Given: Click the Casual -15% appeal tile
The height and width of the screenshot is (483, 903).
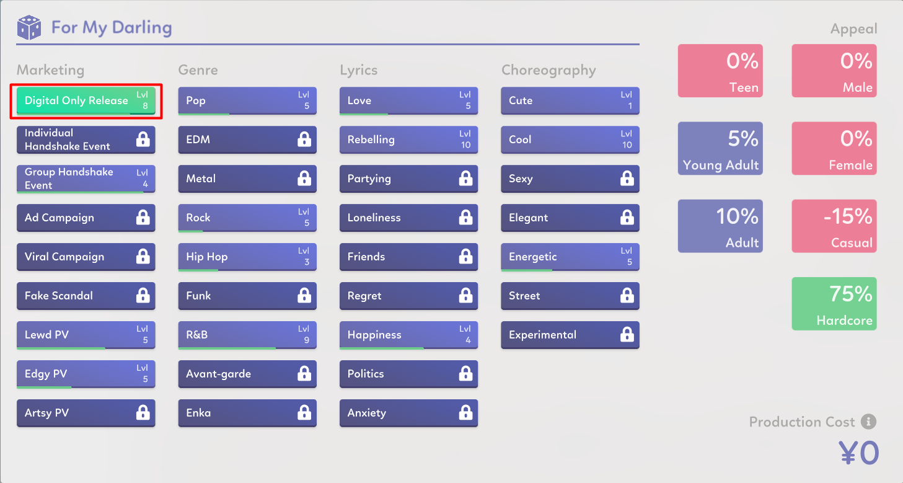Looking at the screenshot, I should coord(834,226).
